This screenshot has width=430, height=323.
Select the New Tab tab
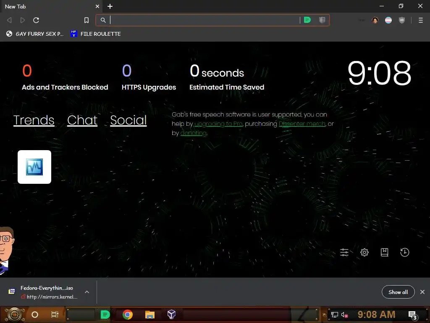coord(51,6)
